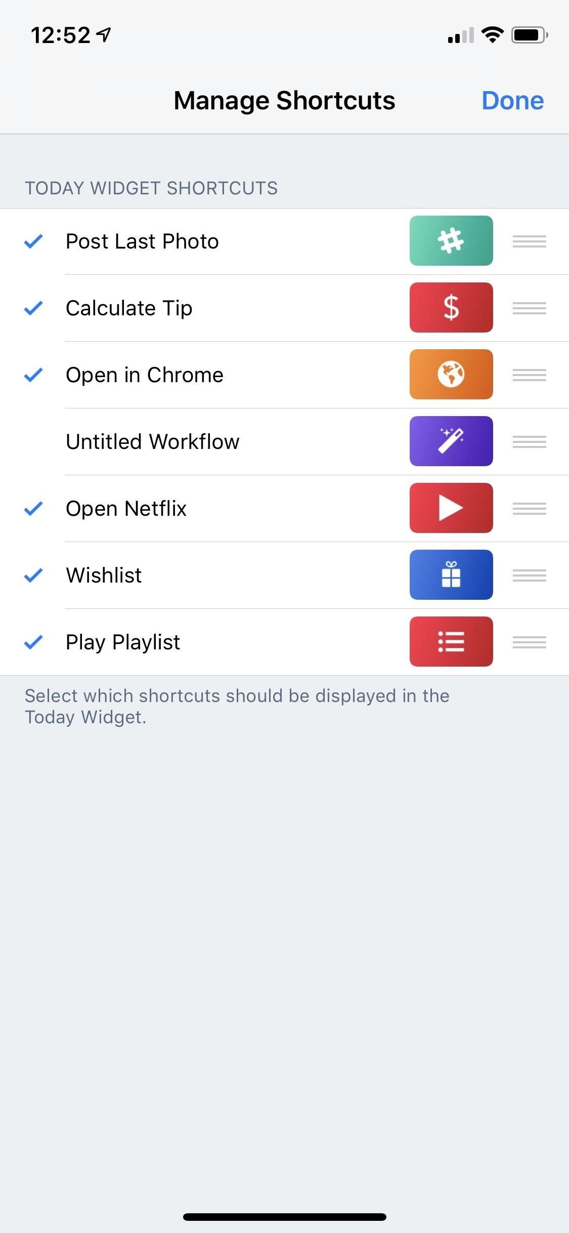This screenshot has width=569, height=1233.
Task: Tap the reorder handle next to Wishlist
Action: [x=529, y=576]
